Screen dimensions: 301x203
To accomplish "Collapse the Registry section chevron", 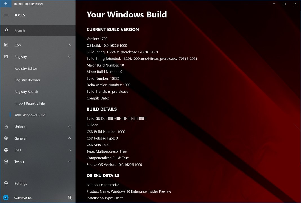I will pos(70,56).
